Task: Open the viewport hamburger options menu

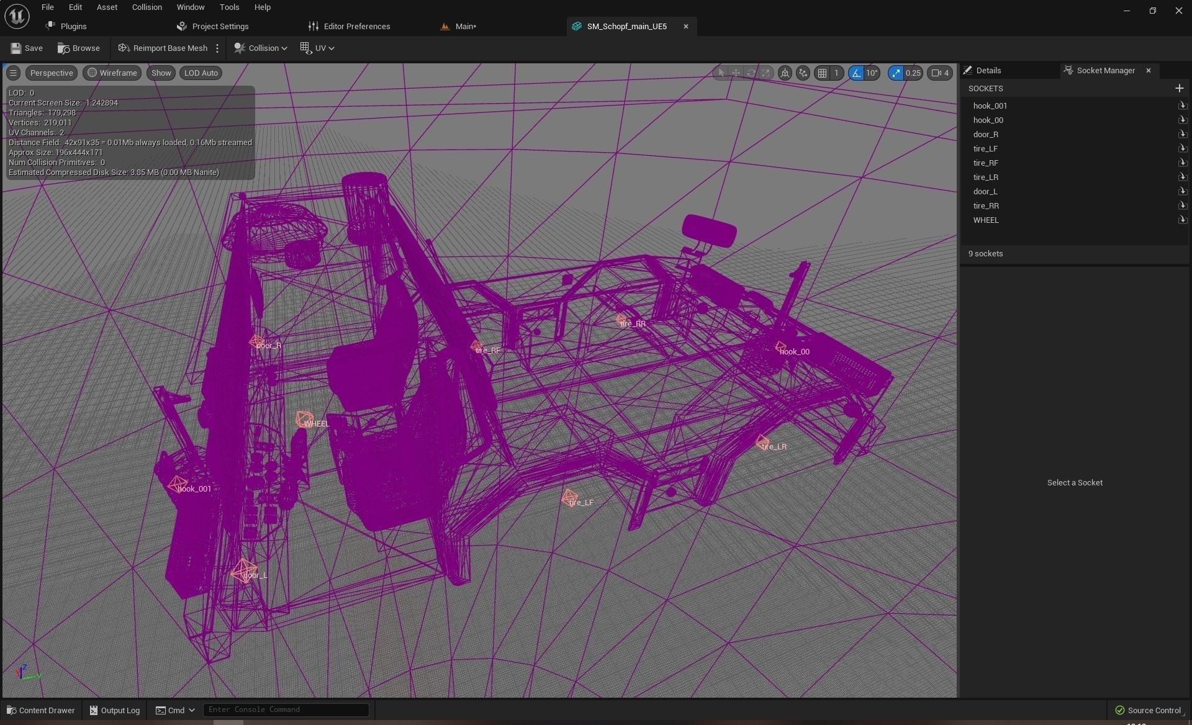Action: coord(13,73)
